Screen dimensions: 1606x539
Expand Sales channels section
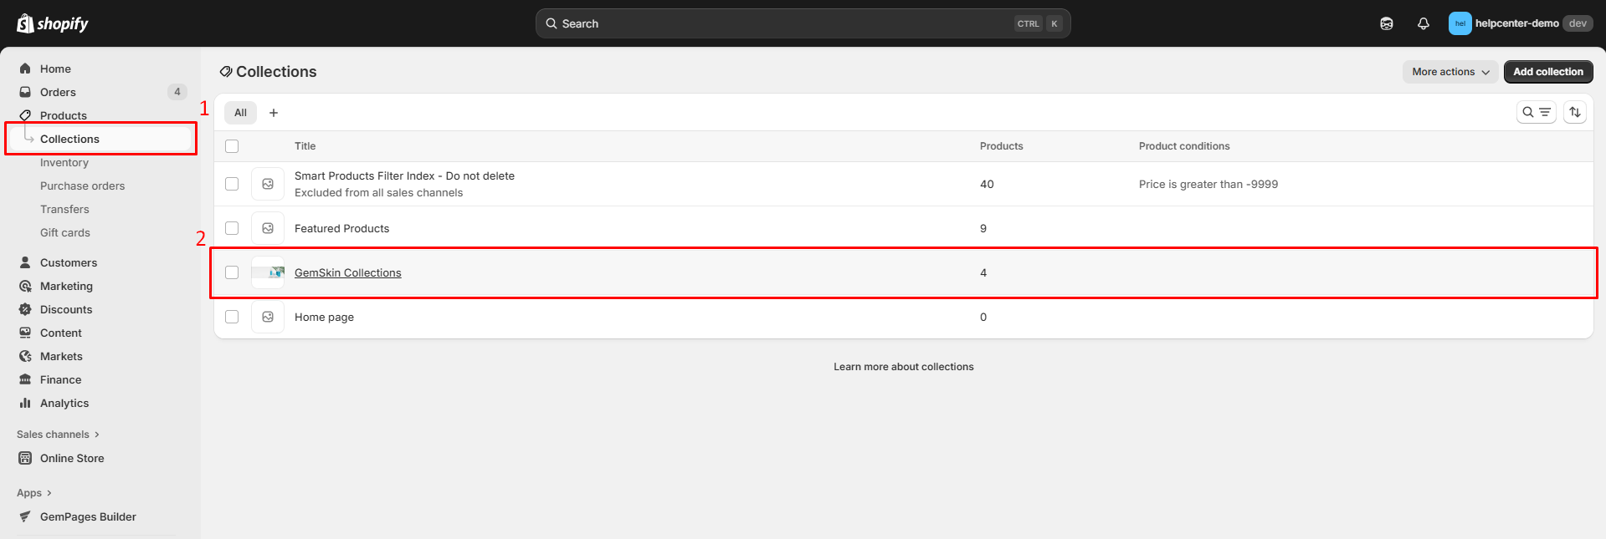pyautogui.click(x=58, y=435)
